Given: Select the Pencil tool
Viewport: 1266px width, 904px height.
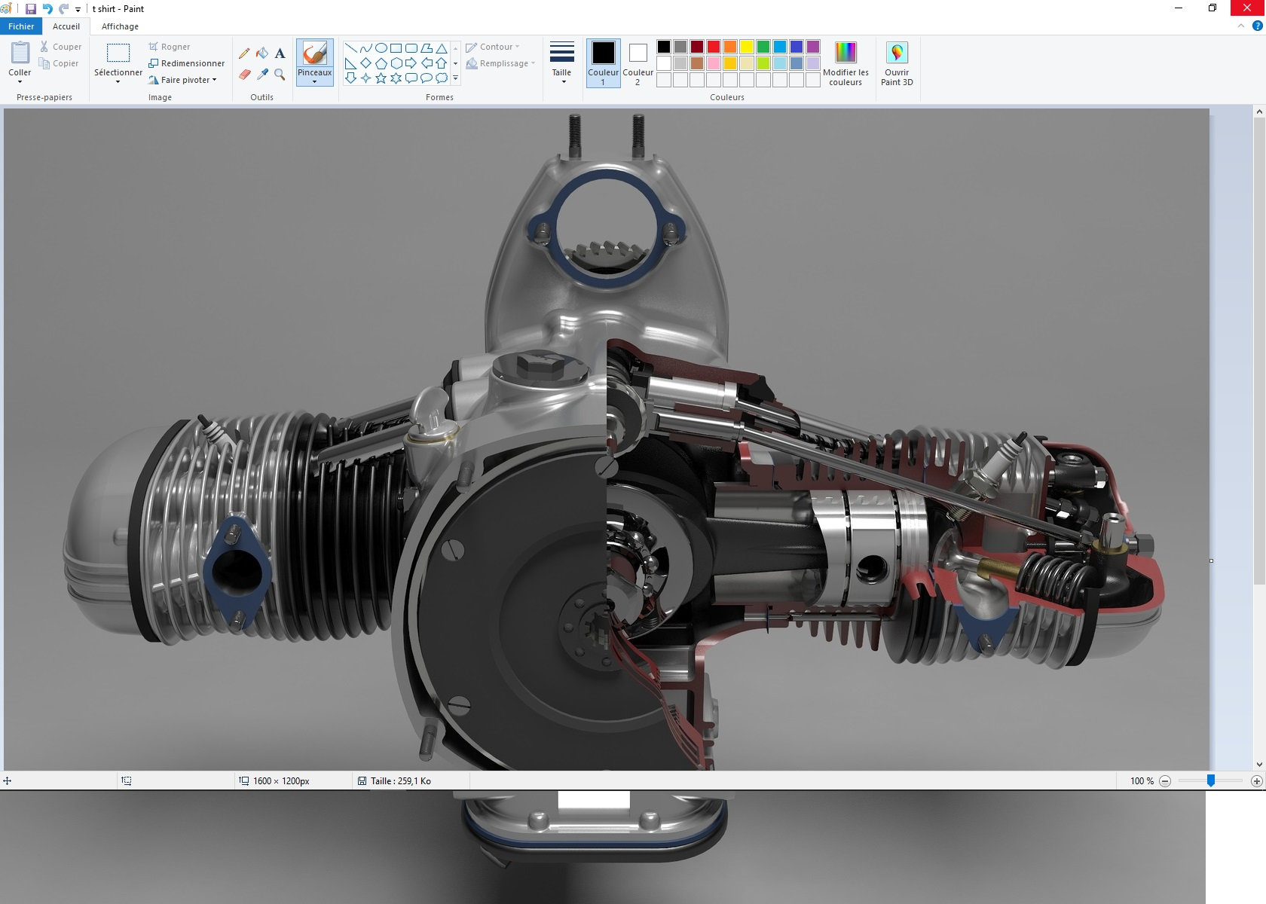Looking at the screenshot, I should (244, 53).
